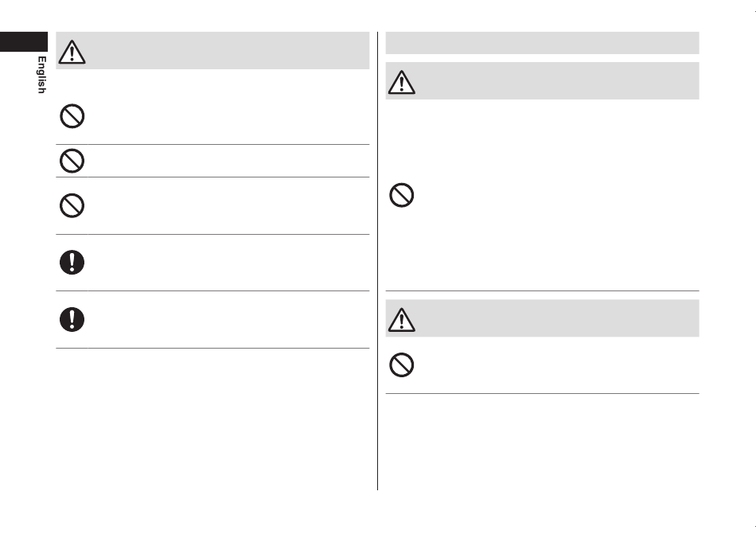756x538 pixels.
Task: Select the prohibition icon under the lower right warning
Action: click(402, 365)
